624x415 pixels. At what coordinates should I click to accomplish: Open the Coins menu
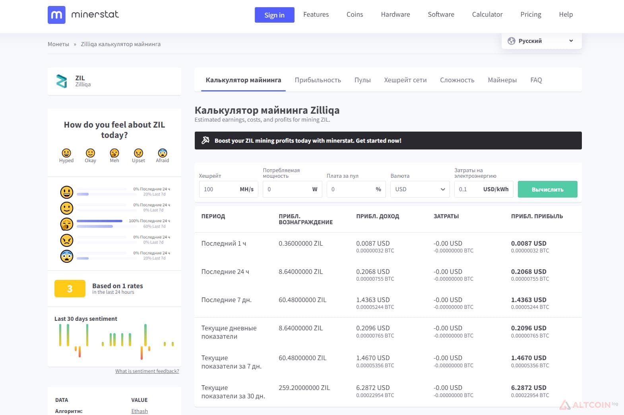point(355,14)
